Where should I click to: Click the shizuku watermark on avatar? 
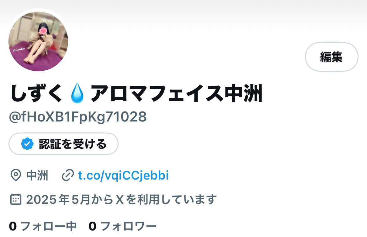coord(19,49)
